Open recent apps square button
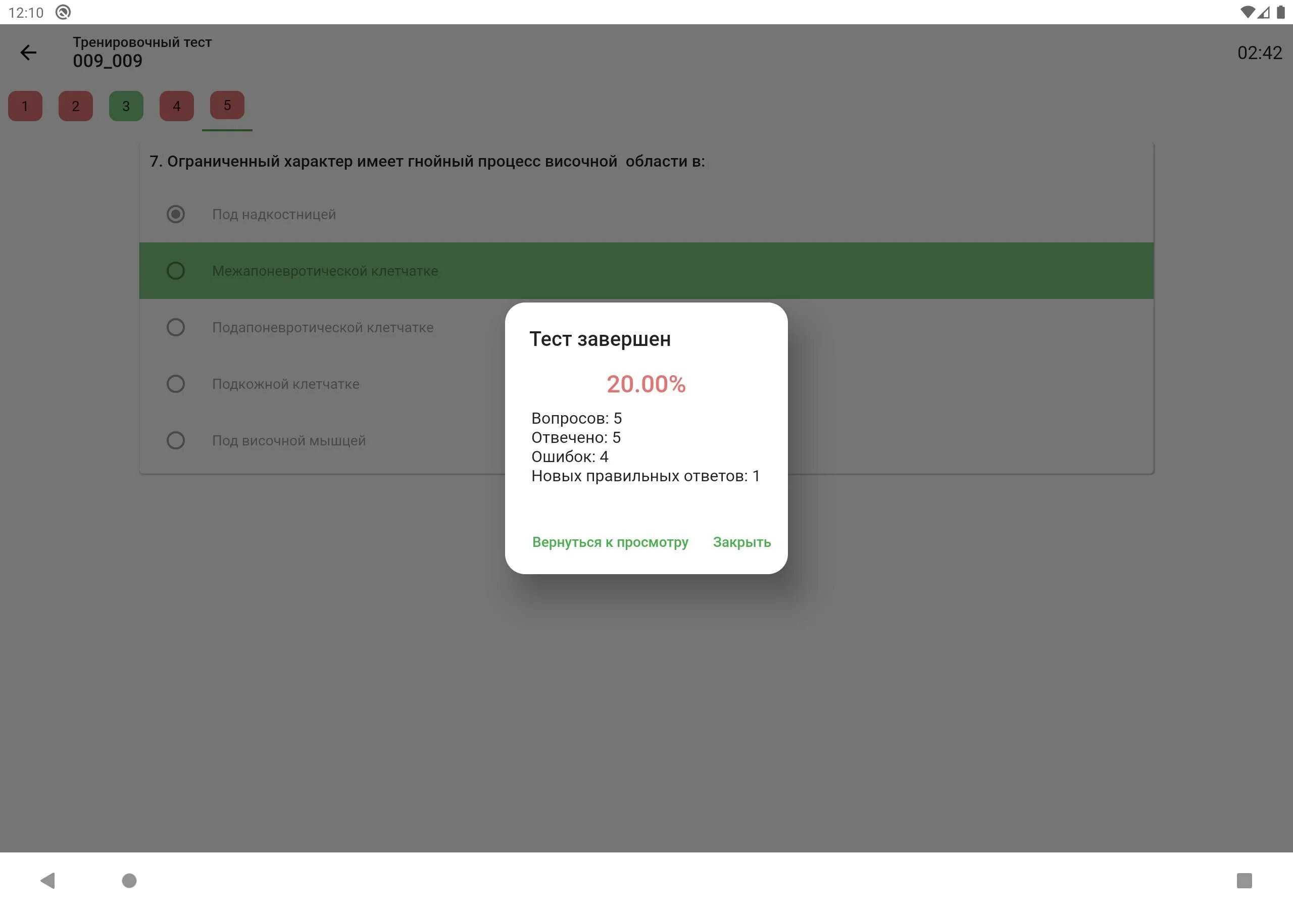The image size is (1293, 909). point(1244,880)
